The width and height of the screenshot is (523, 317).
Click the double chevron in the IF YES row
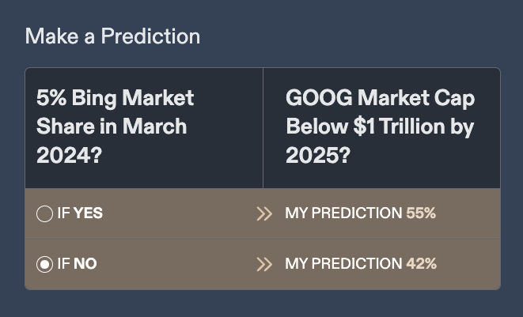coord(264,213)
